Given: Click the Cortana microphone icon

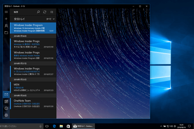Looking at the screenshot, I should pyautogui.click(x=40, y=126).
